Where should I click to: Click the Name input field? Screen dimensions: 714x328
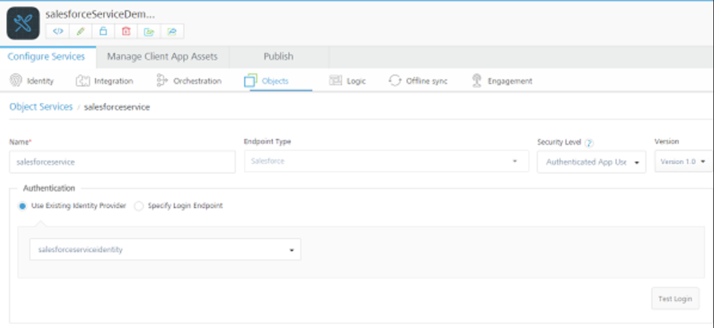122,162
